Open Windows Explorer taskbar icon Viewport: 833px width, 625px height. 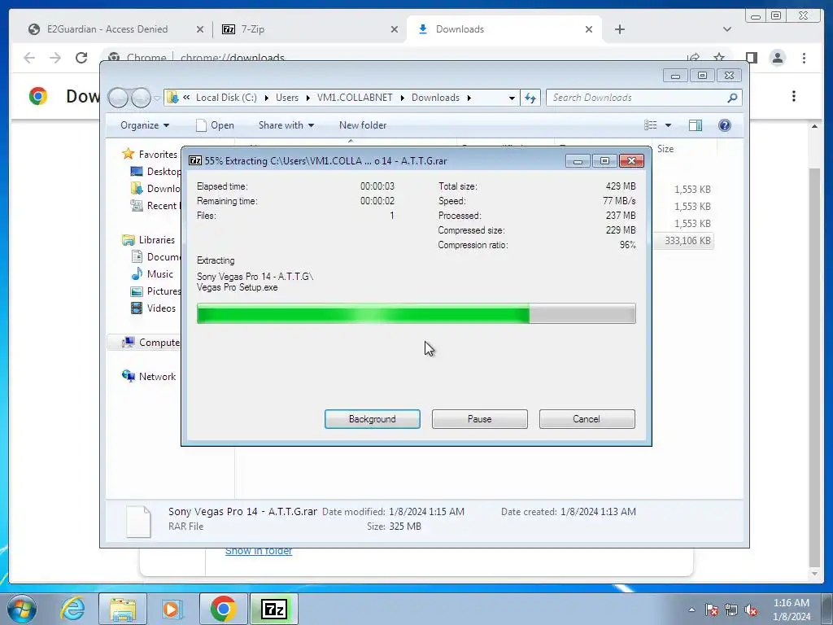click(x=123, y=609)
